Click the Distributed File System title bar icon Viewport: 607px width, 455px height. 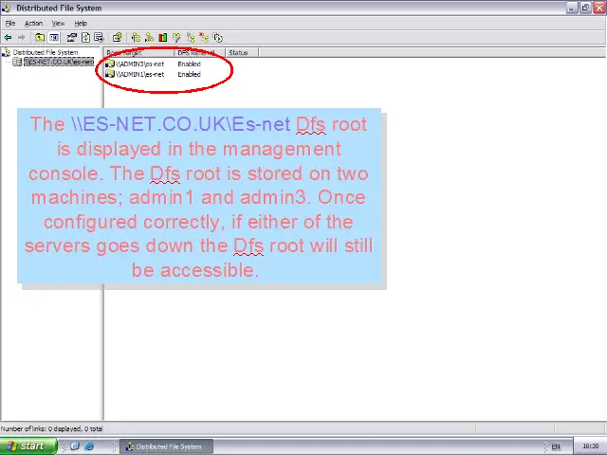(7, 8)
